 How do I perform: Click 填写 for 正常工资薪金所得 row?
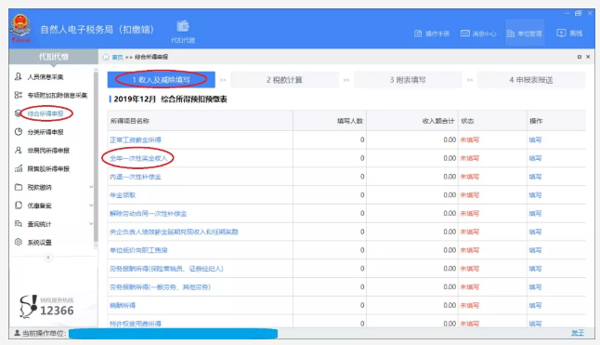tap(535, 139)
